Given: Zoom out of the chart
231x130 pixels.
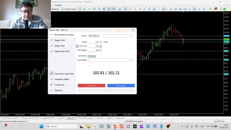Looking at the screenshot, I should [x=99, y=9].
